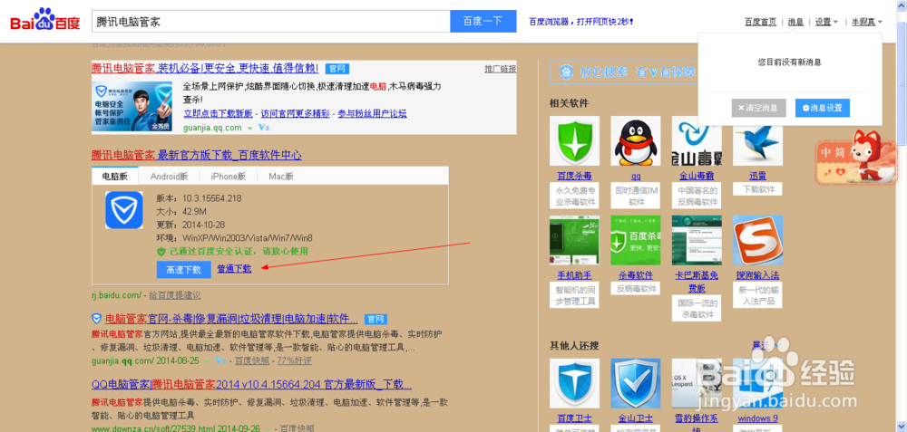Image resolution: width=907 pixels, height=432 pixels.
Task: Open 最新官方版下载_百度软件中心 result title
Action: coord(197,156)
